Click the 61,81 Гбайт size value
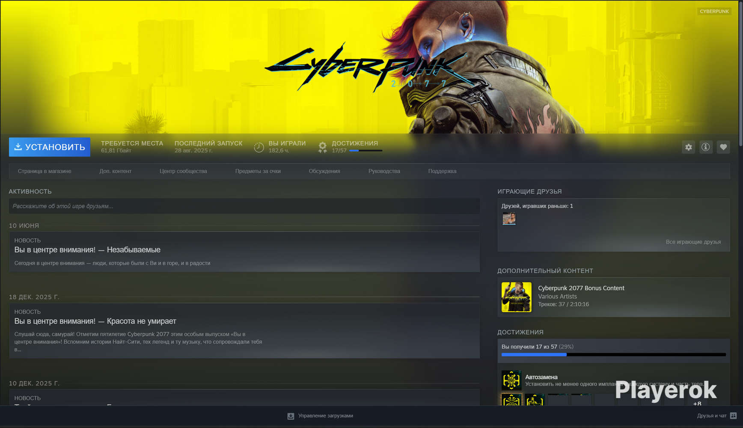 point(116,151)
